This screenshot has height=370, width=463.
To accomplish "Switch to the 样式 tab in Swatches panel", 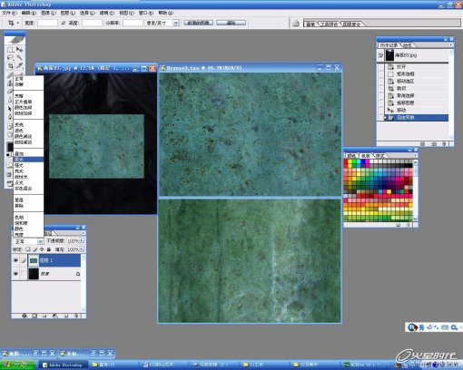I will click(x=379, y=155).
